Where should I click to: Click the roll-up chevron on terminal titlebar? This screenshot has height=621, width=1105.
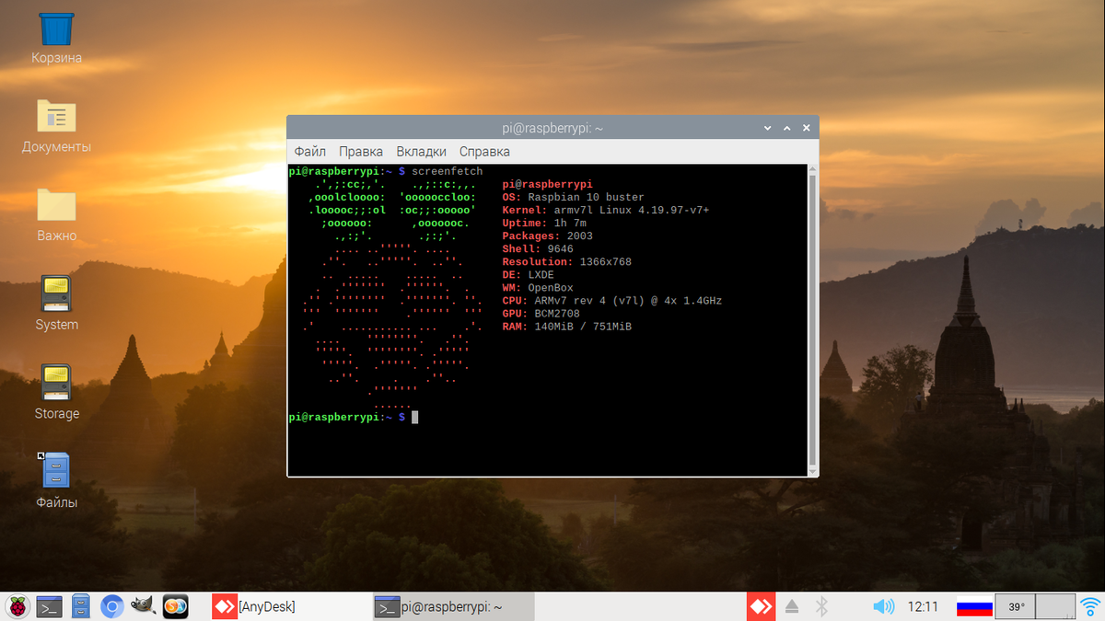(x=785, y=128)
